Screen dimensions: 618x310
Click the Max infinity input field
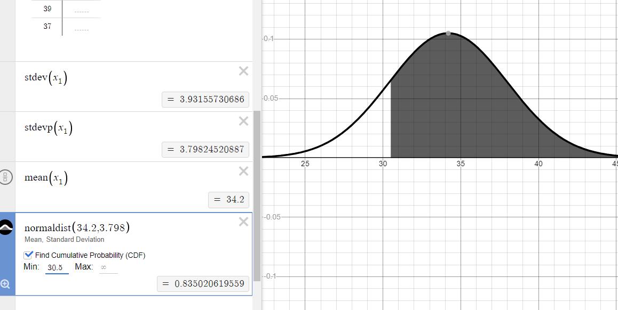[x=108, y=267]
